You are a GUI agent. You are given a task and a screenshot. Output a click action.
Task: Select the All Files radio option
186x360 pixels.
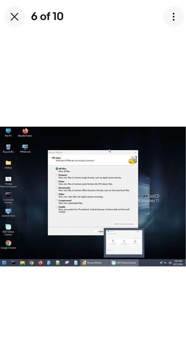57,168
